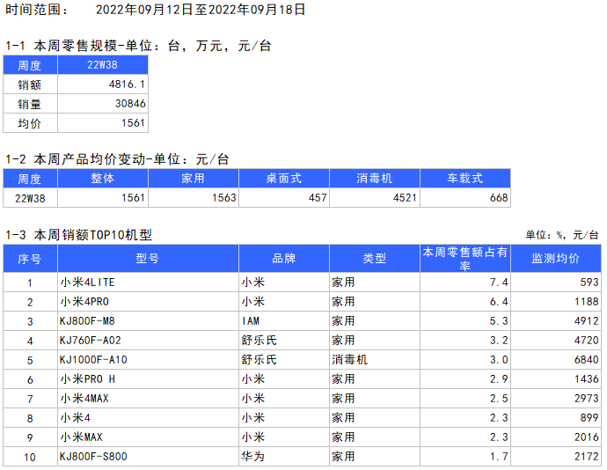Viewport: 607px width, 470px height.
Task: Click the 销量 row label
Action: 29,104
